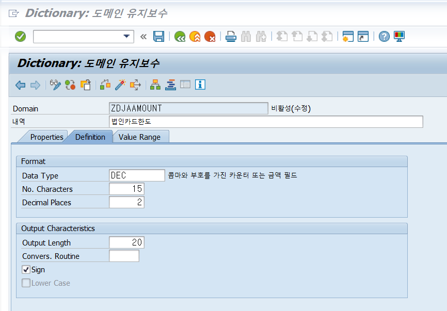
Task: Click the greyed table view icon
Action: tap(185, 85)
